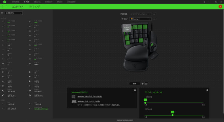This screenshot has height=122, width=224.
Task: Select the analog 左 (X-) left-arrow icon
Action: (3, 86)
